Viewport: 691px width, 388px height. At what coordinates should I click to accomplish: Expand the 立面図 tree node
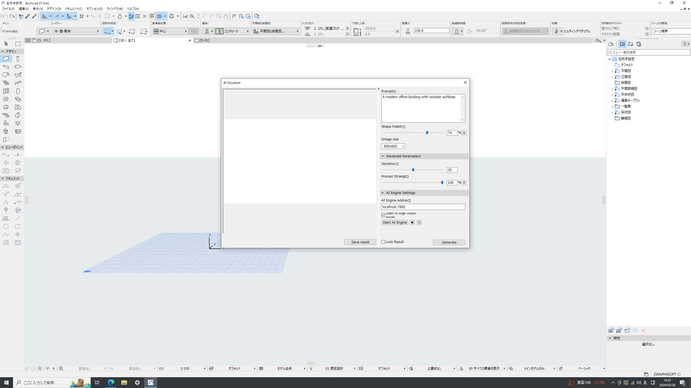point(613,77)
